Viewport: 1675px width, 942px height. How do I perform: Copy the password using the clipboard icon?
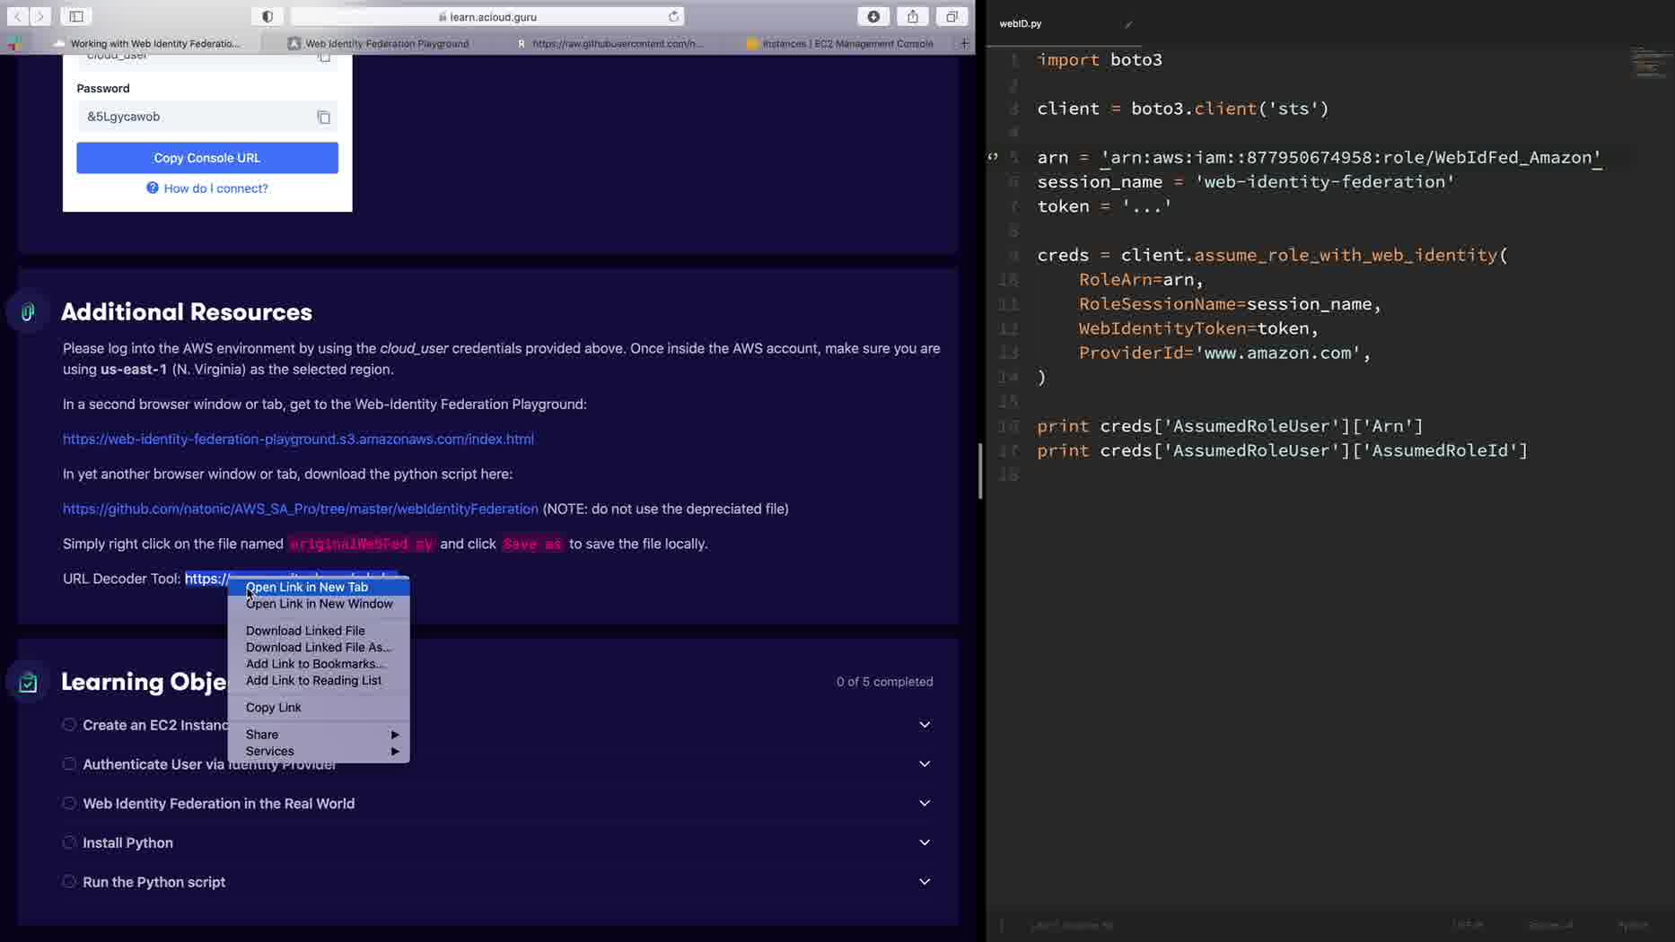[x=323, y=117]
